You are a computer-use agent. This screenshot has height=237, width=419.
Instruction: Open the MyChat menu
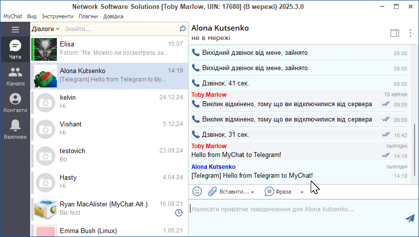pyautogui.click(x=13, y=16)
